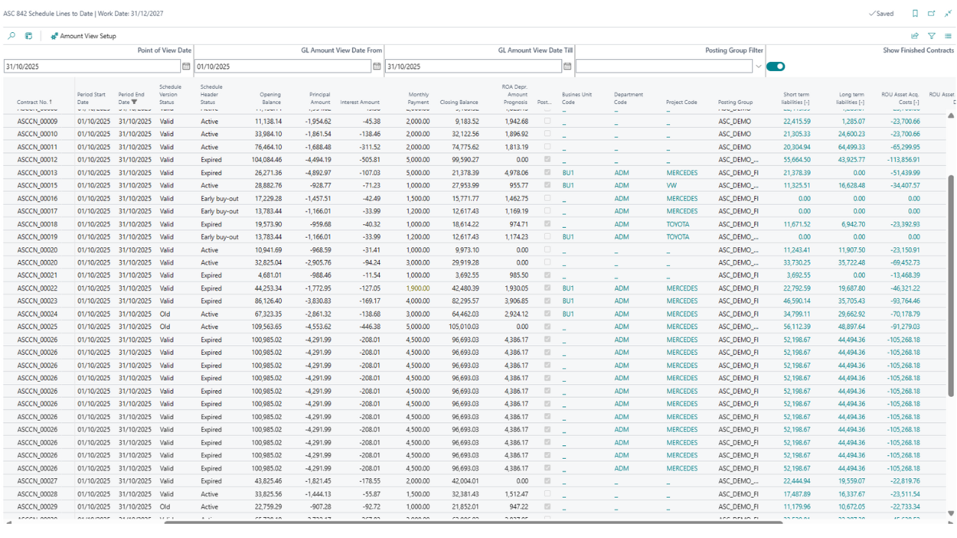
Task: Open BU1 link in ASCCN_00013 row
Action: pos(567,173)
